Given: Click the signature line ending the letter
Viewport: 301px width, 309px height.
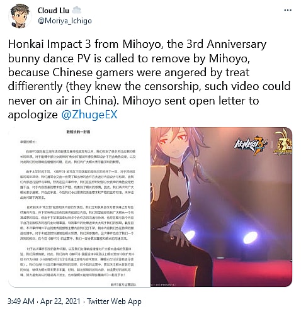Looking at the screenshot, I should point(123,284).
